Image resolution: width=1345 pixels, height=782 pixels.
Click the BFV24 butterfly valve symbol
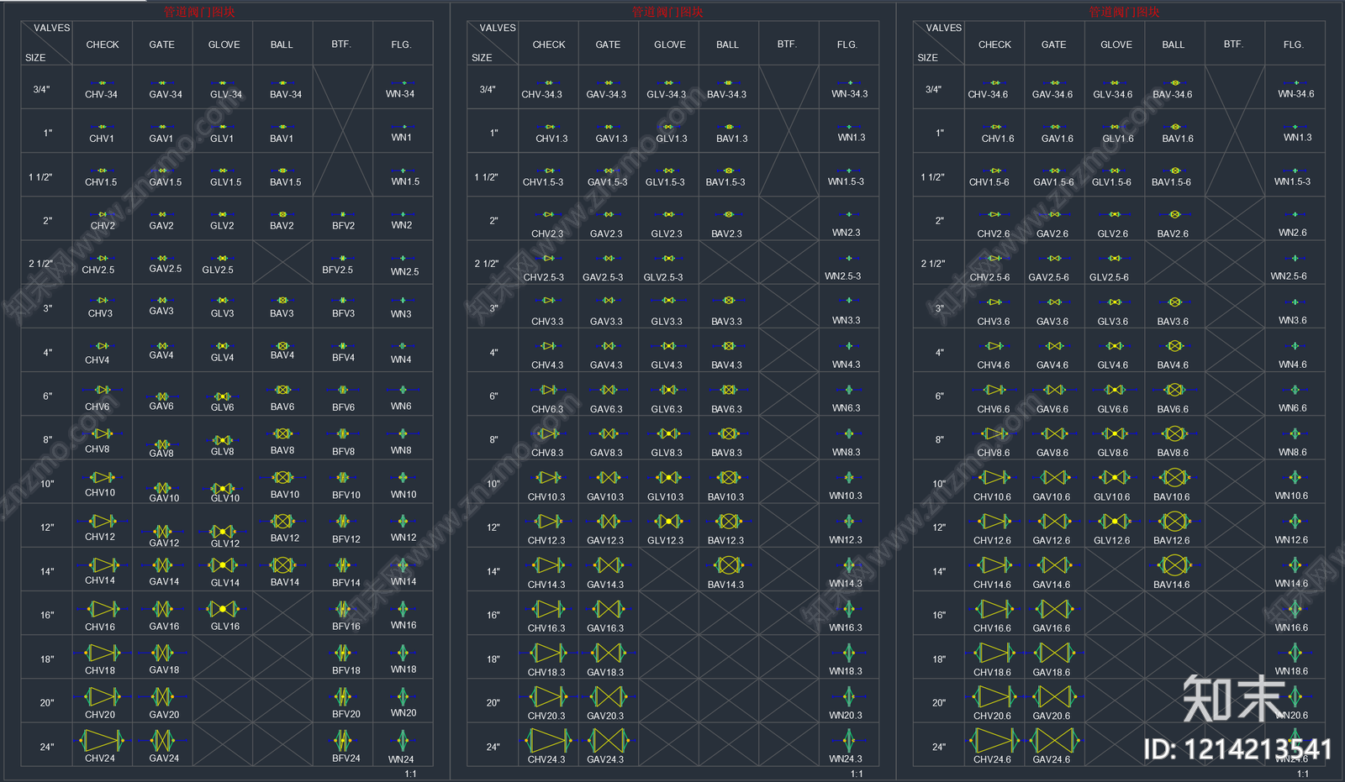343,740
